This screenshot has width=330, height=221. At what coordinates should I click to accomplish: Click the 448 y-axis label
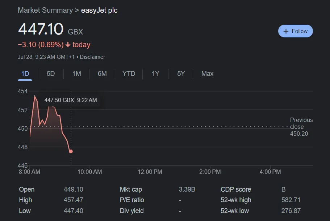click(23, 147)
